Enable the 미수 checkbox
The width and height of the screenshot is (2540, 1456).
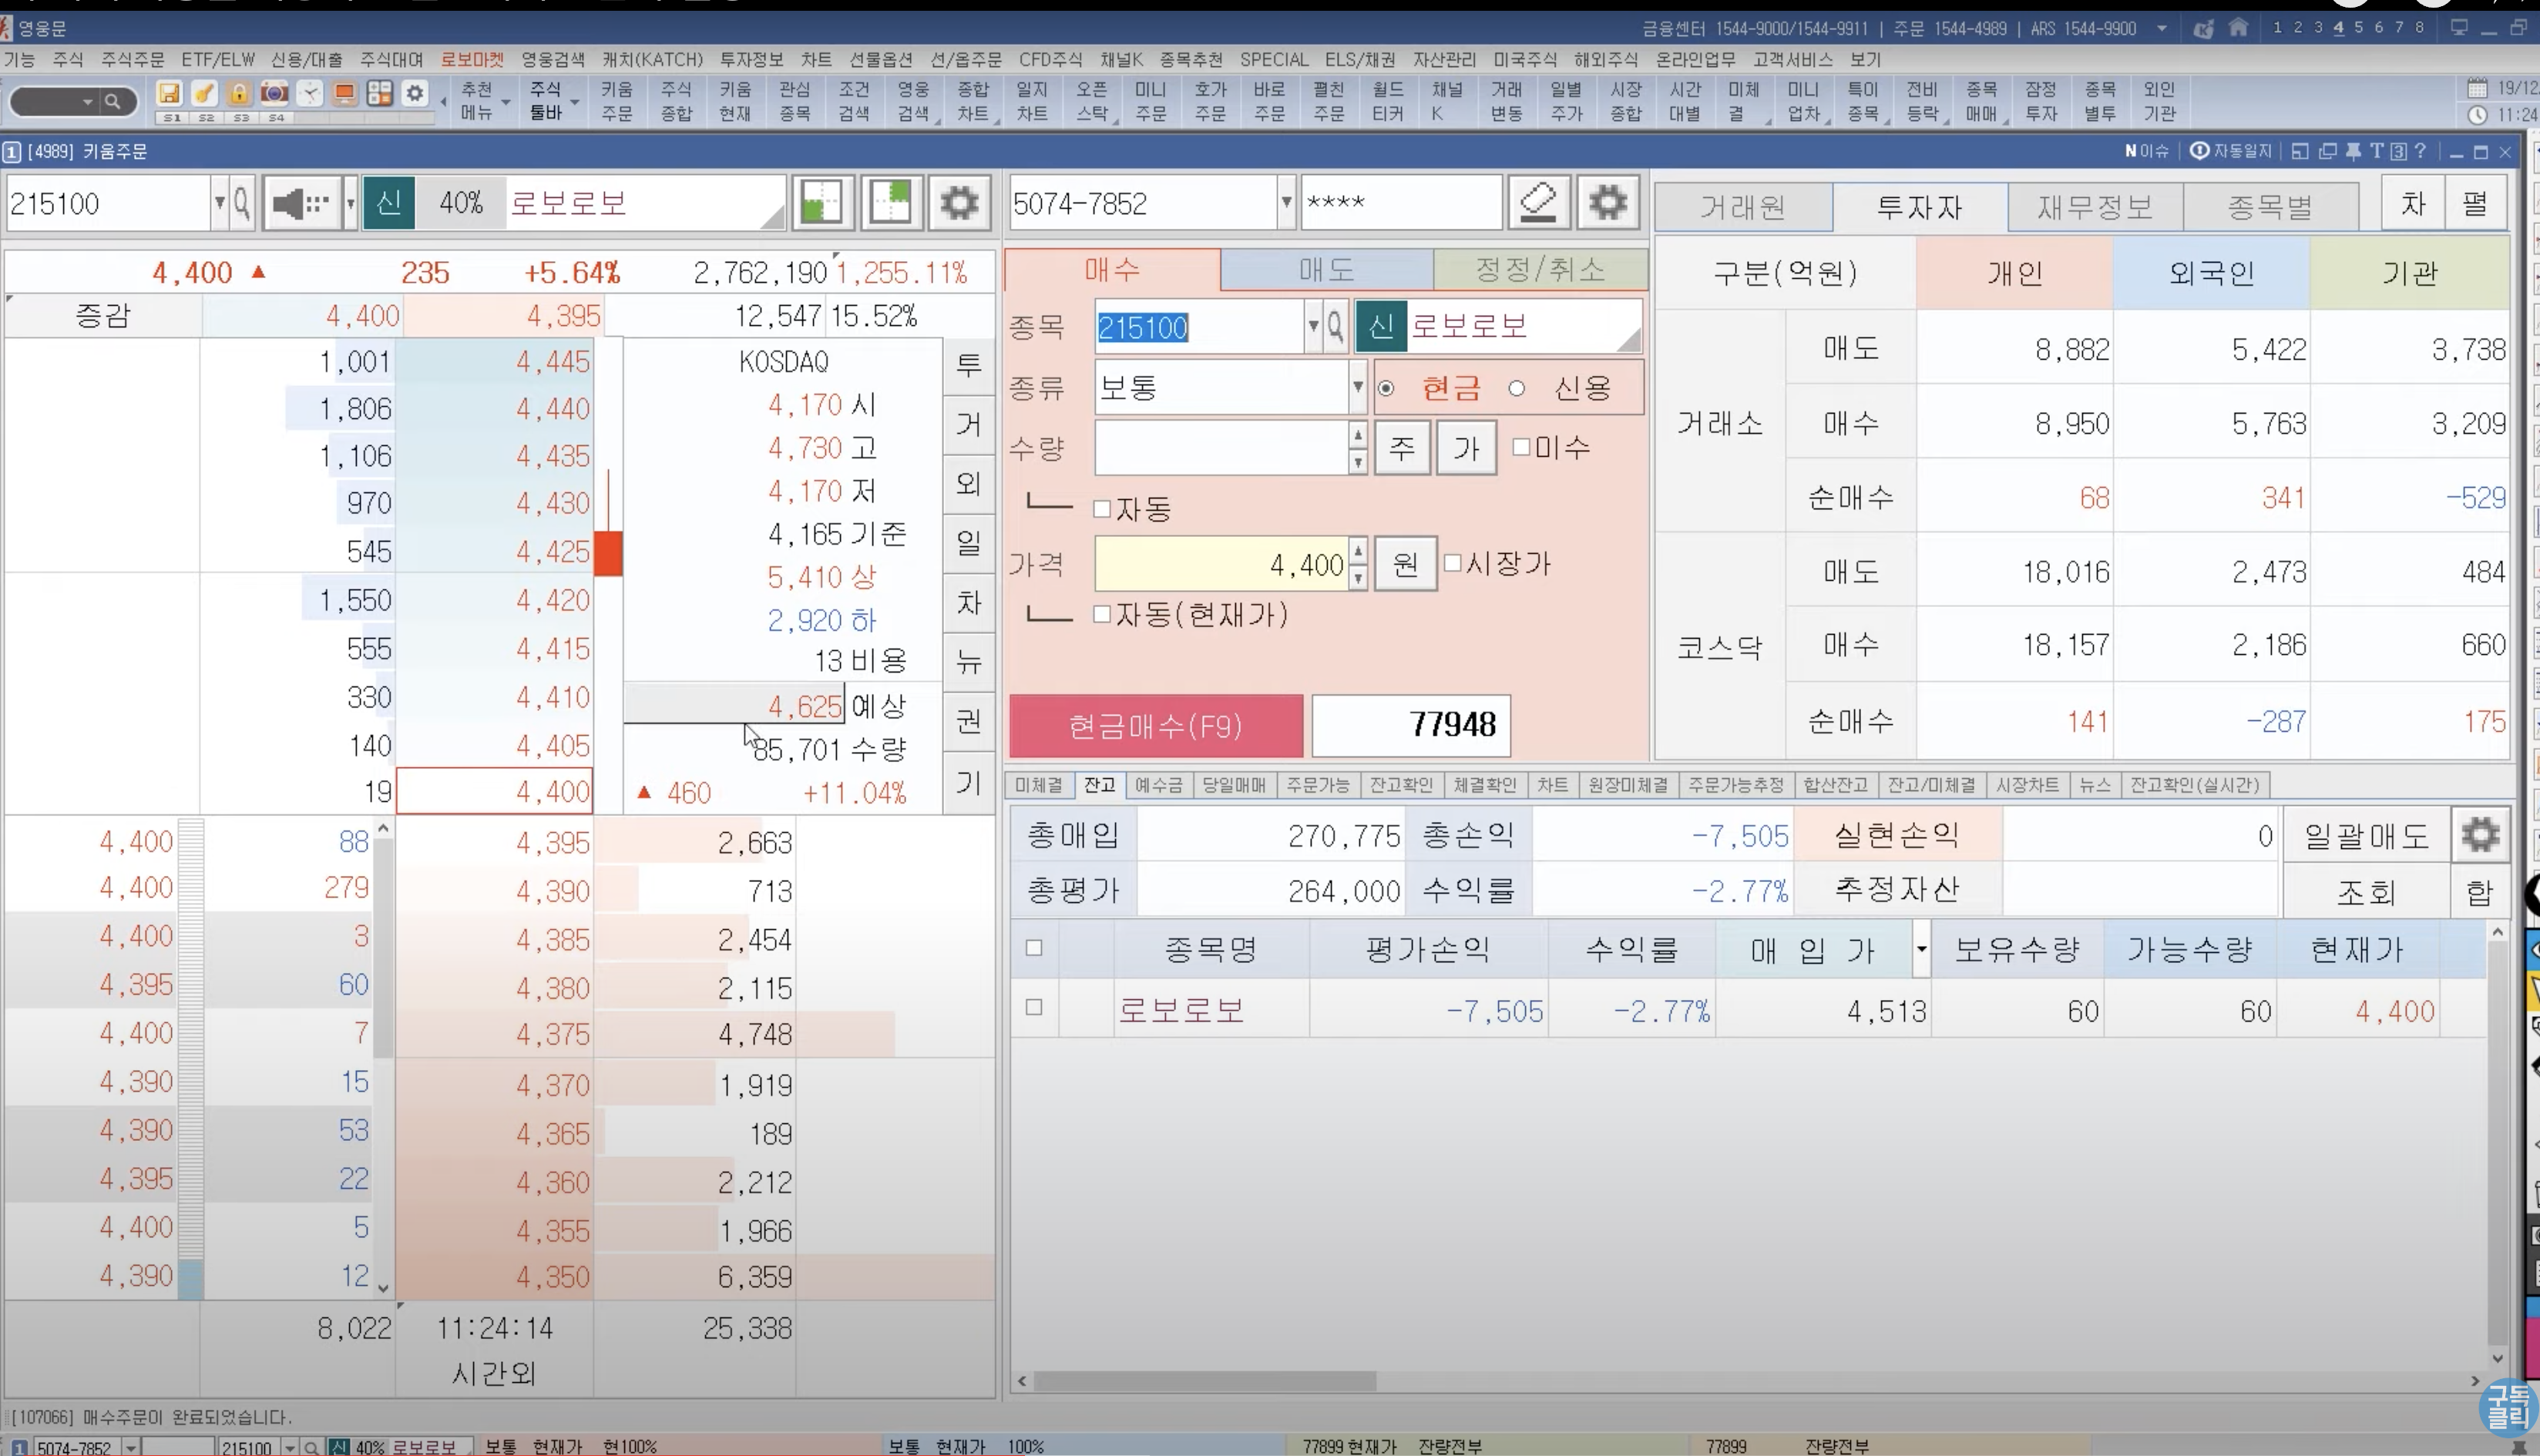(x=1521, y=447)
